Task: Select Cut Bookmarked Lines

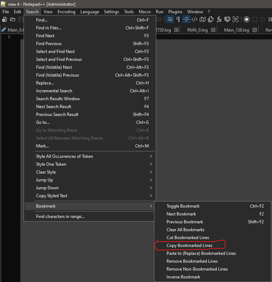Action: 213,238
